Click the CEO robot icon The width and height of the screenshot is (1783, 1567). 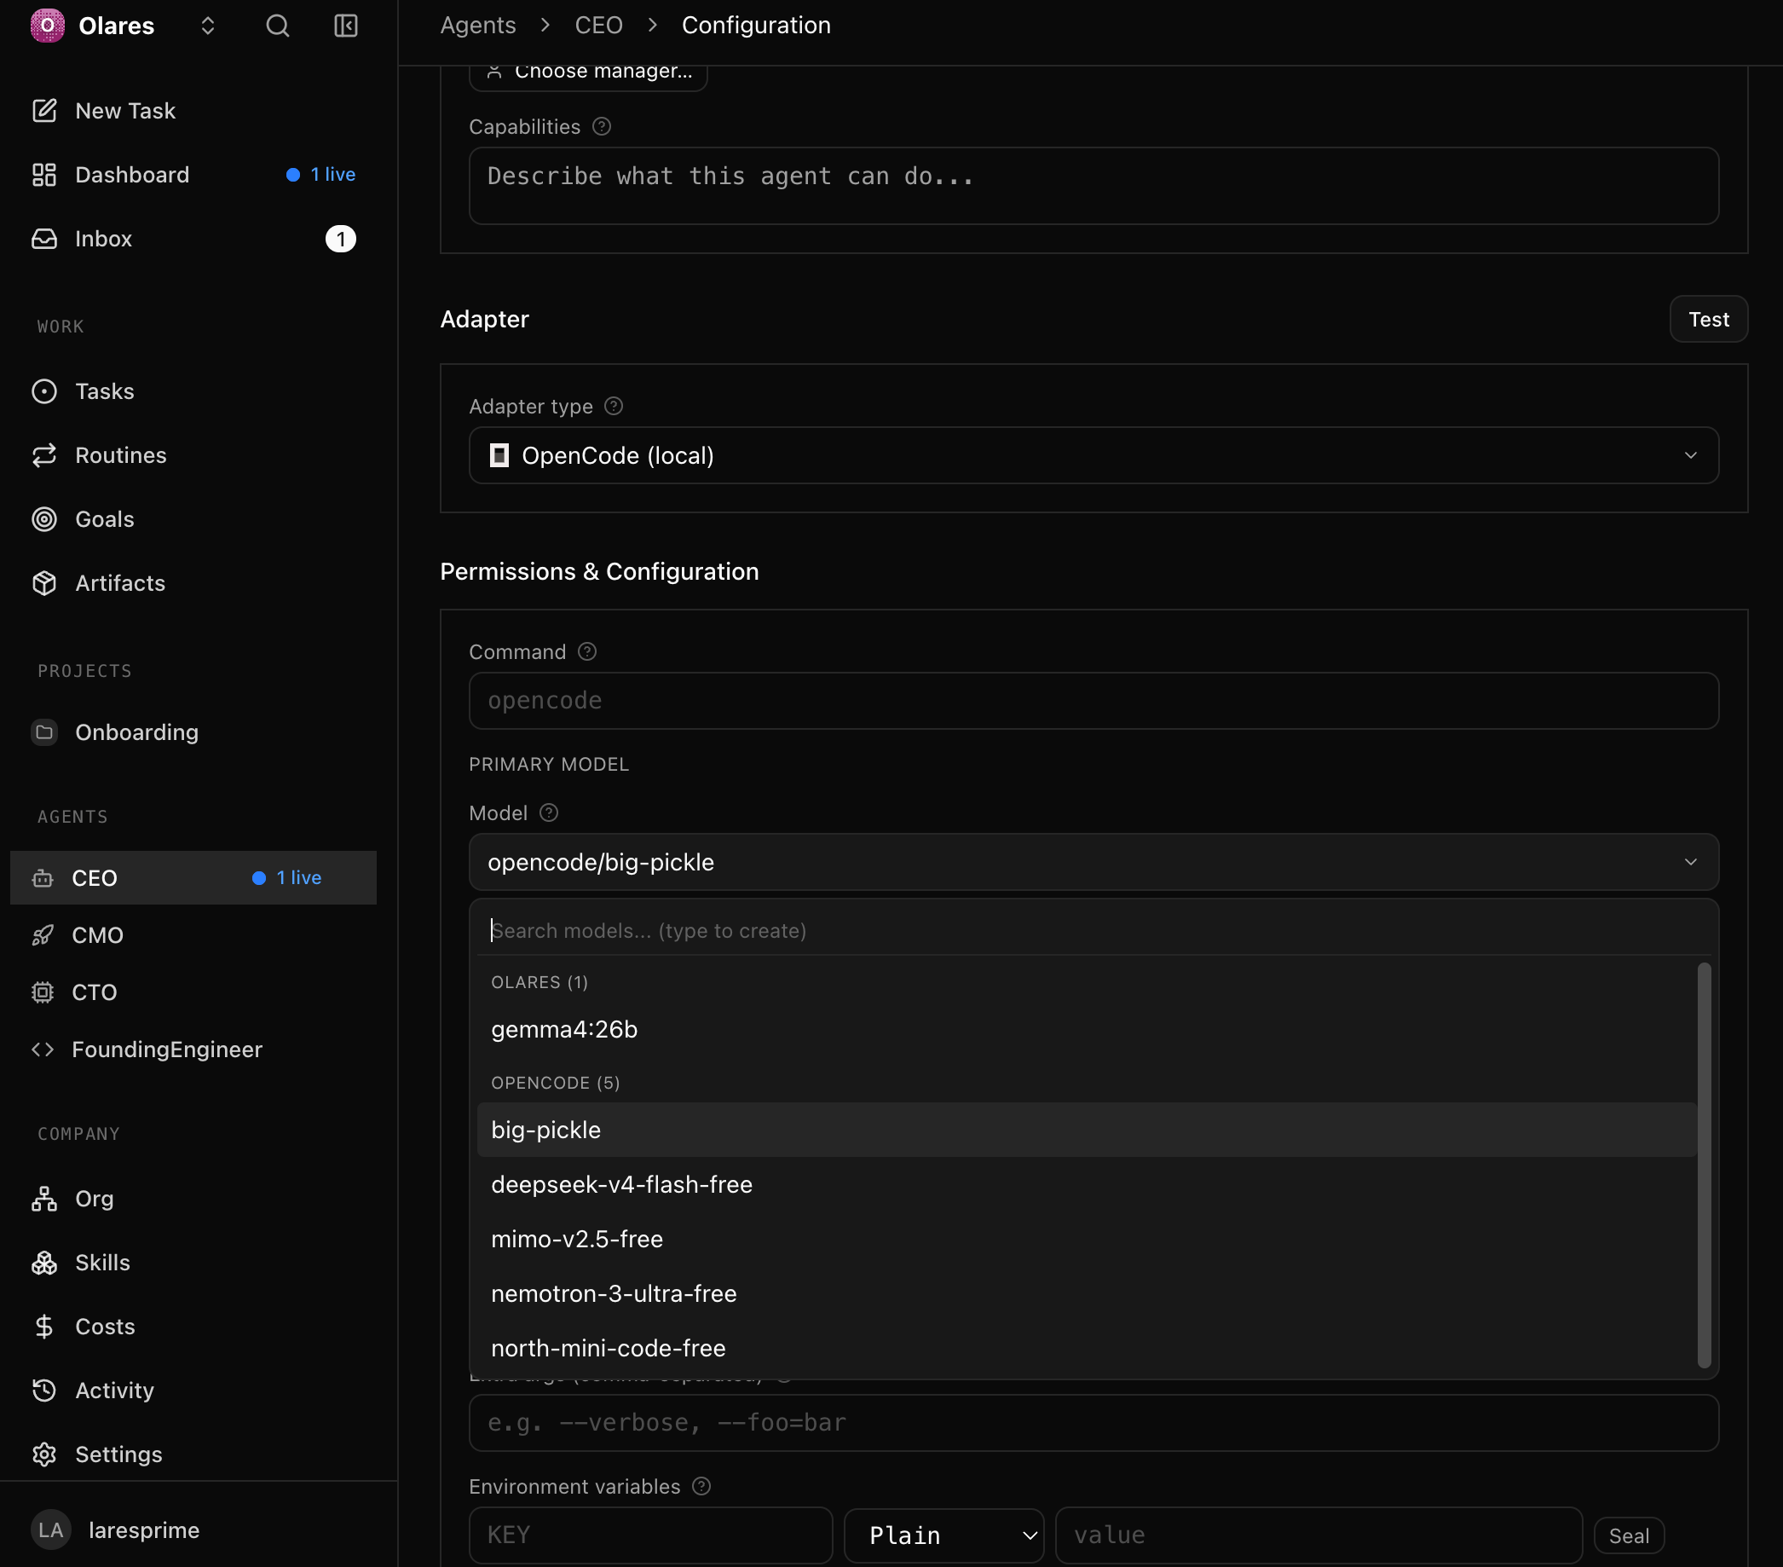43,878
